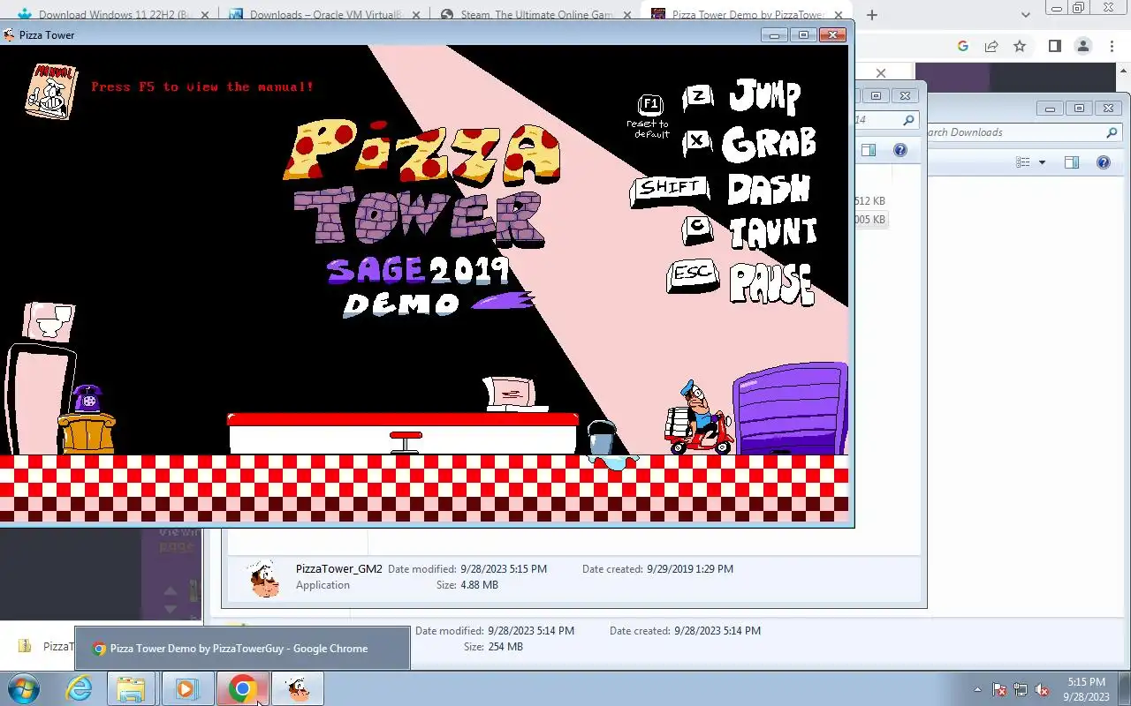Click the manual book icon in Pizza Tower
The image size is (1131, 706).
point(51,90)
